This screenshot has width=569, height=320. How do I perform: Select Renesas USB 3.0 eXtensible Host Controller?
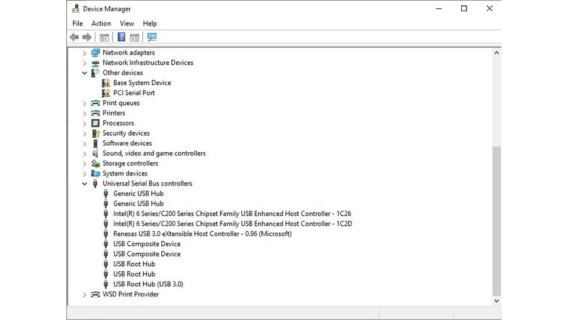point(202,234)
